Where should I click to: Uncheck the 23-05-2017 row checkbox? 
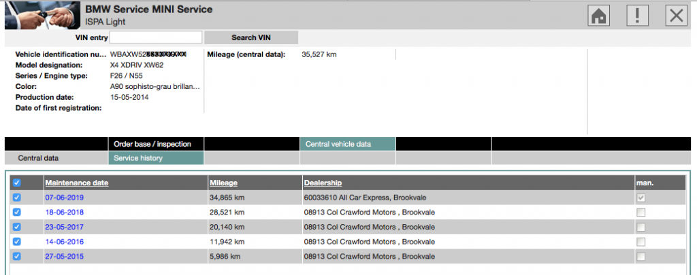[16, 227]
